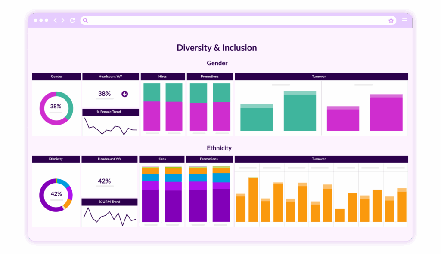Bookmark the page via the star icon
The image size is (441, 254).
[391, 20]
